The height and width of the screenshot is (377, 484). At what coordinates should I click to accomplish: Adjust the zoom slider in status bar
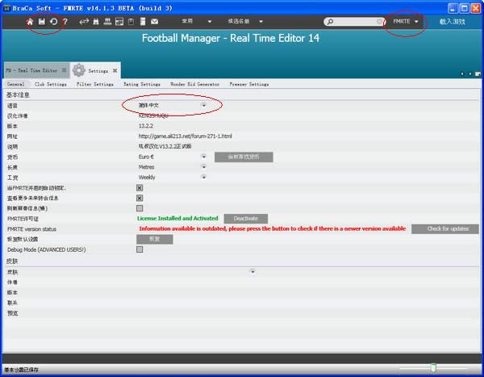tap(433, 369)
